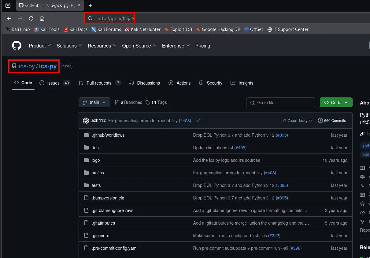Open a new browser tab with plus icon
This screenshot has height=258, width=370.
pyautogui.click(x=90, y=6)
